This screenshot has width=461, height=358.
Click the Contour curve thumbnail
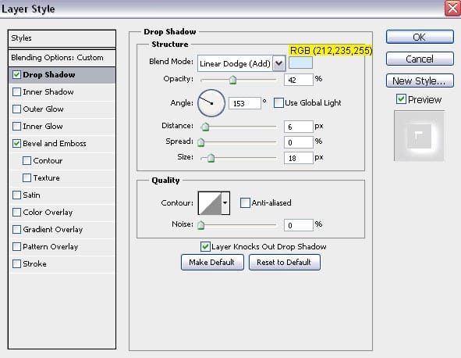coord(210,203)
